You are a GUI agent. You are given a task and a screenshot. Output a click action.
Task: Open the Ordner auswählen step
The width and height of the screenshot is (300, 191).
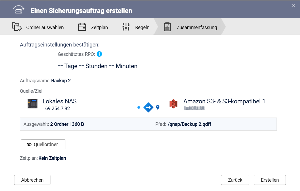38,27
